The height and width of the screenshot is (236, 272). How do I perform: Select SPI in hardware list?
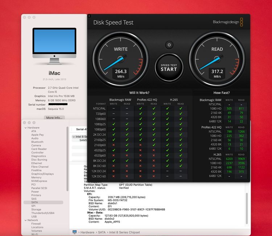click(33, 206)
